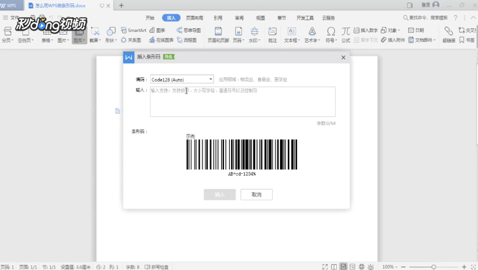The image size is (478, 270).
Task: Insert a symbol (符号)
Action: coord(331,34)
